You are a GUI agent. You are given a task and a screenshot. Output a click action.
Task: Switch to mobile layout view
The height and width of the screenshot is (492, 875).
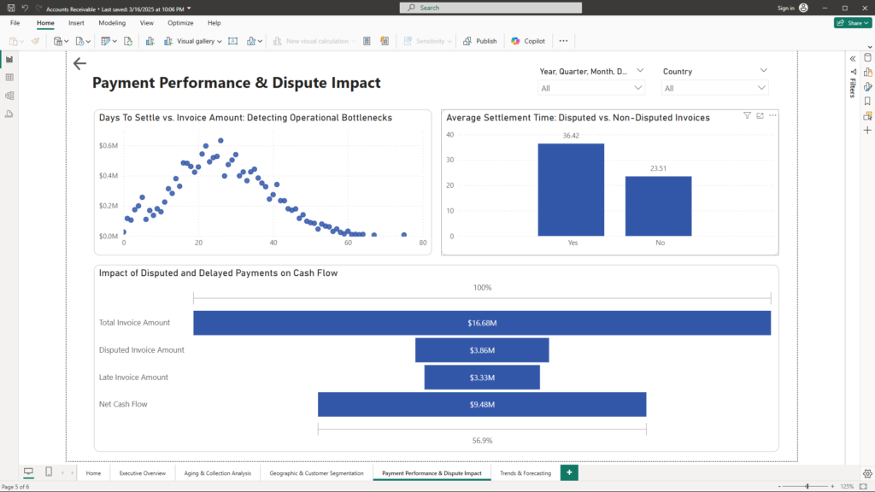tap(49, 472)
